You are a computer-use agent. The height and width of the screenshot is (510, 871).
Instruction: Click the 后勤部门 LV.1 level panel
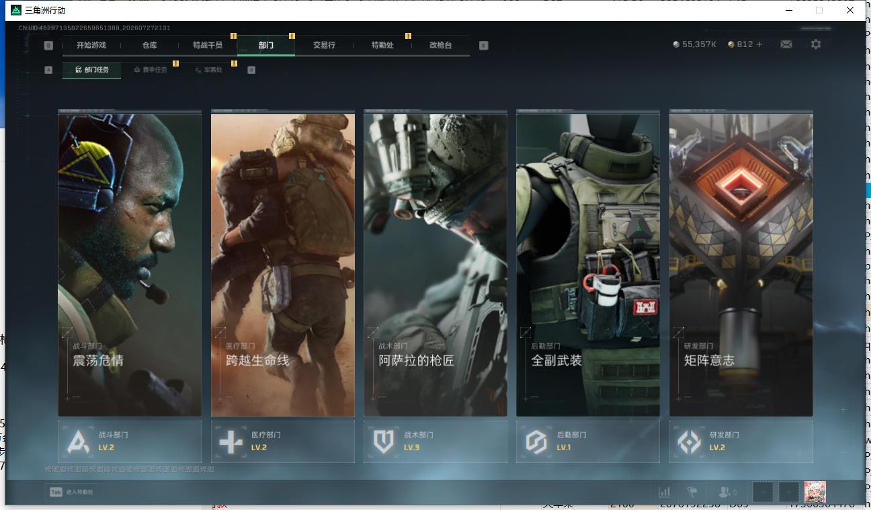tap(588, 442)
